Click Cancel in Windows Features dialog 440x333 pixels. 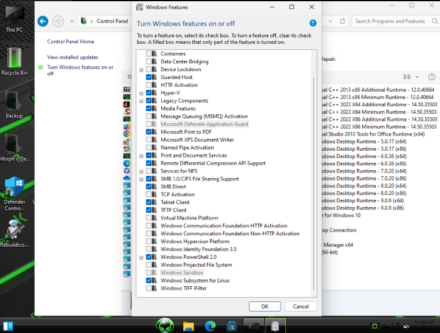[301, 306]
